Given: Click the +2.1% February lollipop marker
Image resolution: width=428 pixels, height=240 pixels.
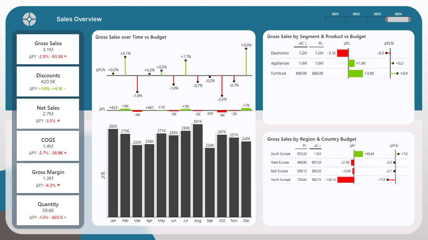Looking at the screenshot, I should pos(125,57).
